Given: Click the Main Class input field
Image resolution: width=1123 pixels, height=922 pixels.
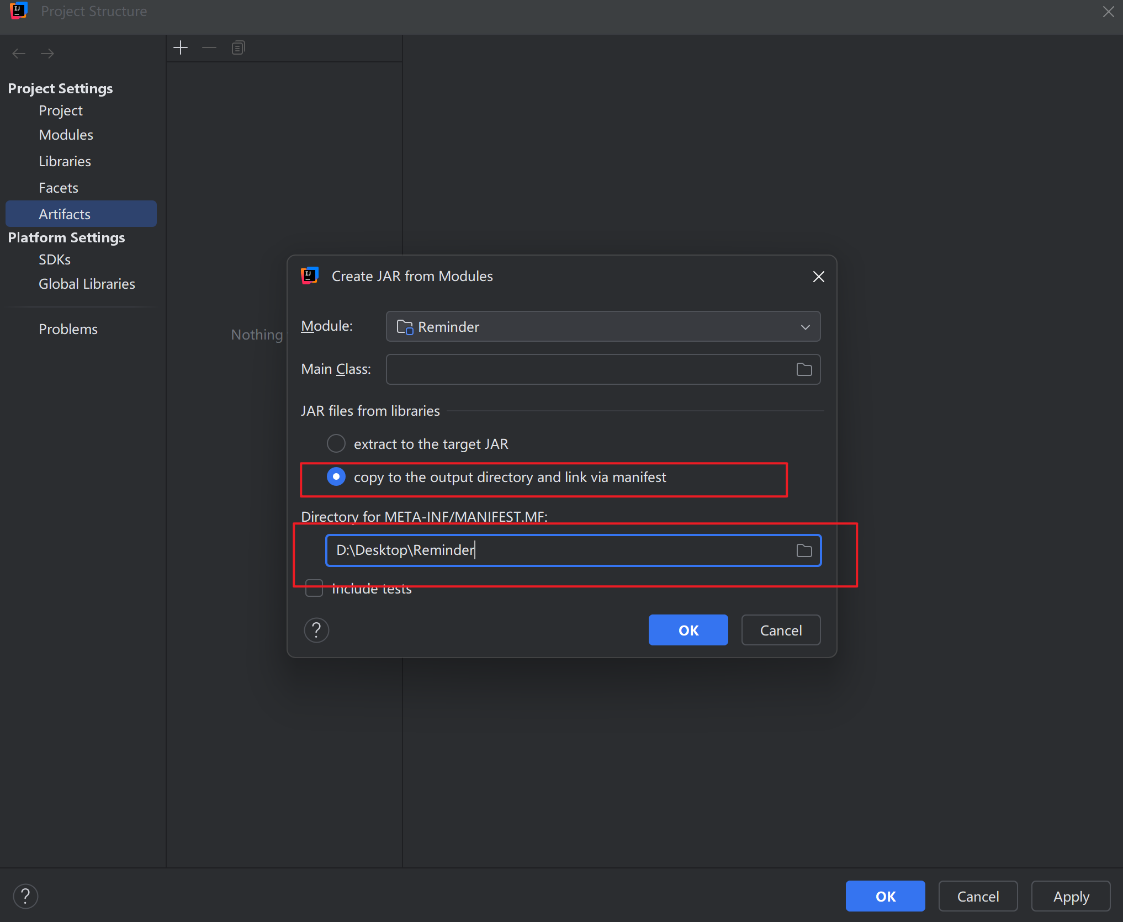Looking at the screenshot, I should coord(588,369).
